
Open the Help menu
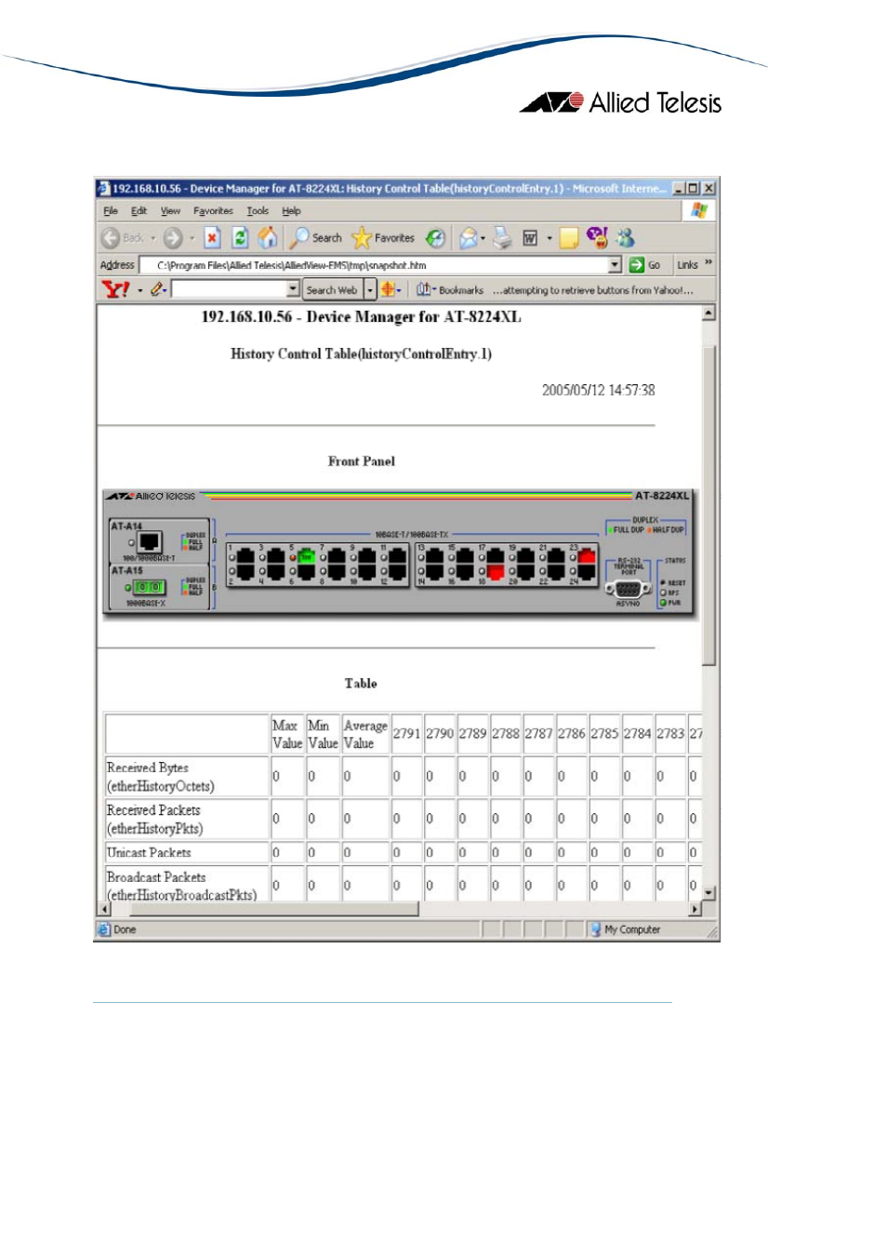click(x=291, y=211)
